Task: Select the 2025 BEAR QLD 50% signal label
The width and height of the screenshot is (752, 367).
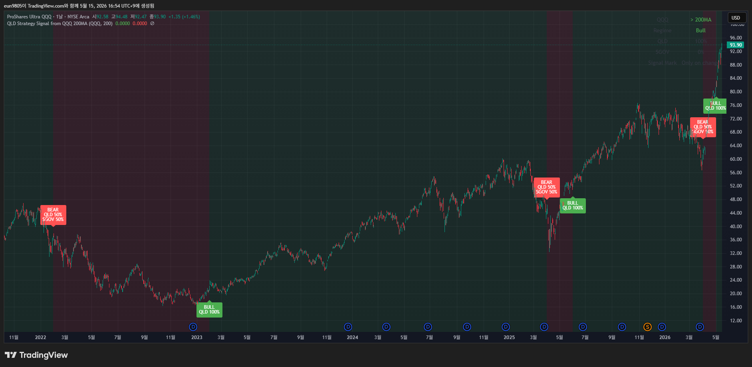Action: point(547,187)
